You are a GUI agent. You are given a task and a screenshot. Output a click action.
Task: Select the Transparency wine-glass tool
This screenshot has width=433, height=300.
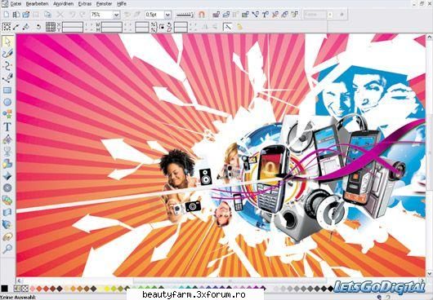(x=7, y=152)
